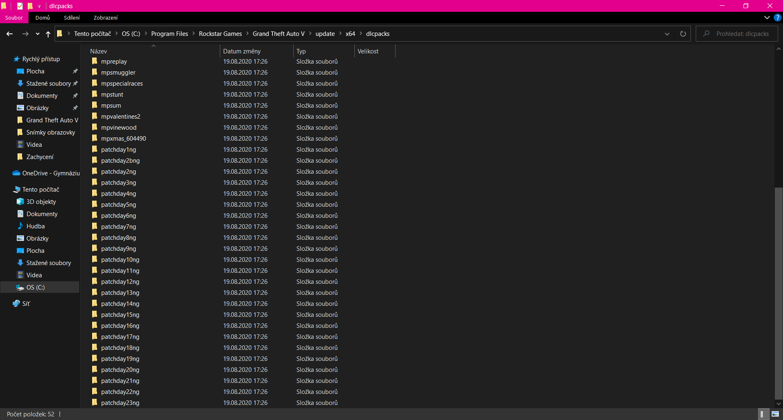Open the patchday10ng folder
This screenshot has height=420, width=783.
tap(120, 259)
